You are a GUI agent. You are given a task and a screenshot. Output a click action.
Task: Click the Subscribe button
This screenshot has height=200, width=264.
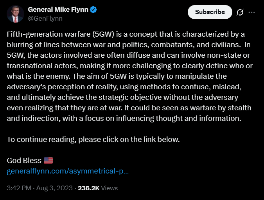click(210, 12)
